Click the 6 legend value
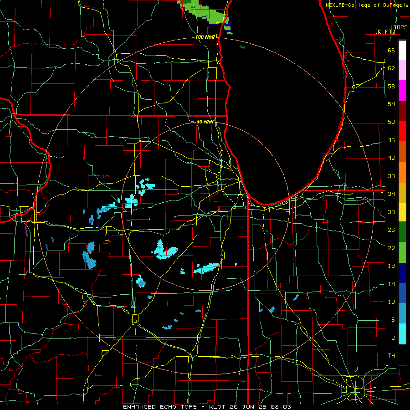Image resolution: width=410 pixels, height=410 pixels. point(393,320)
